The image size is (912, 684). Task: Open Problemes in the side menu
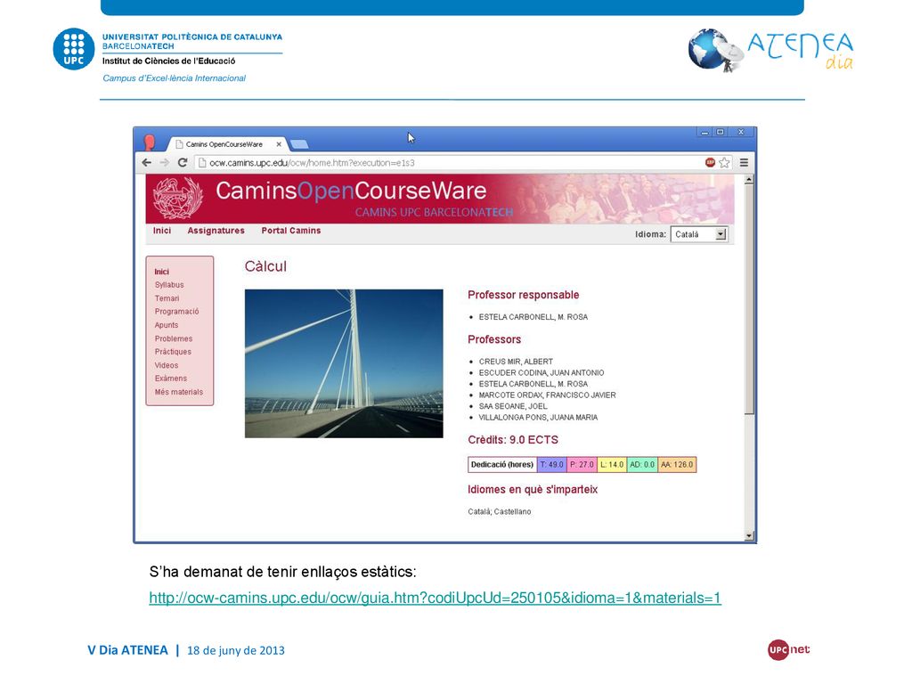point(174,338)
